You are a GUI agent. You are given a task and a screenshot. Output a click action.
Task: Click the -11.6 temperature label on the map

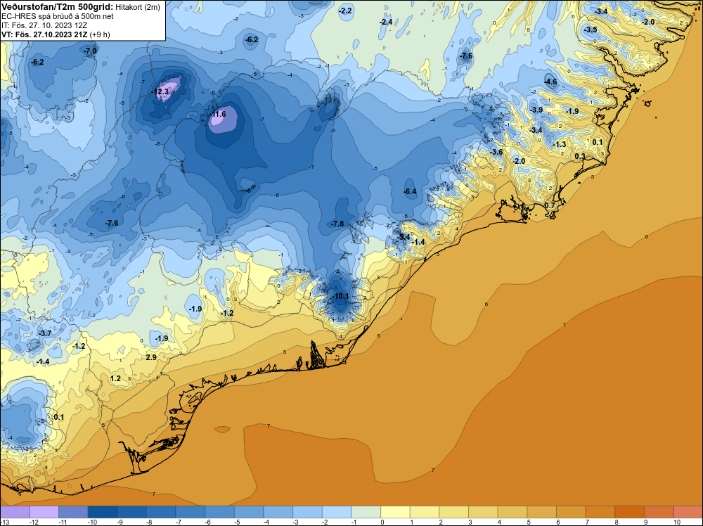click(217, 114)
